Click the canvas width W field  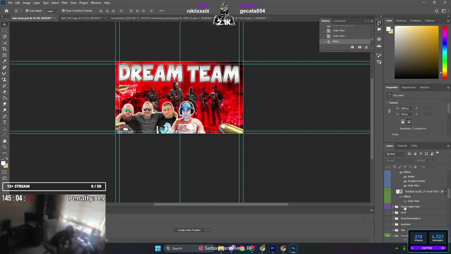click(406, 108)
